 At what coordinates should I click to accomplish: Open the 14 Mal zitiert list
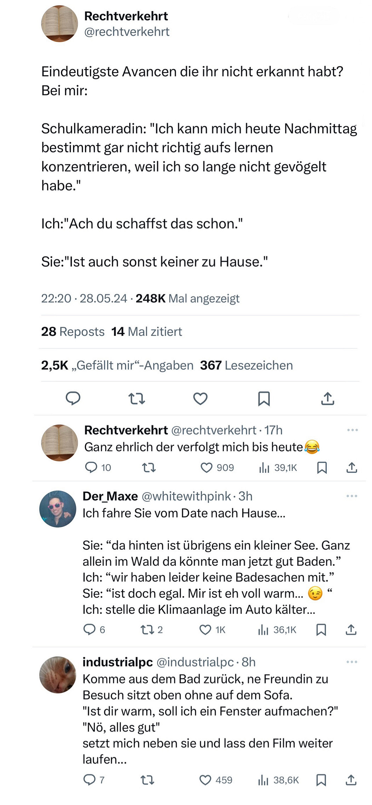pos(147,332)
